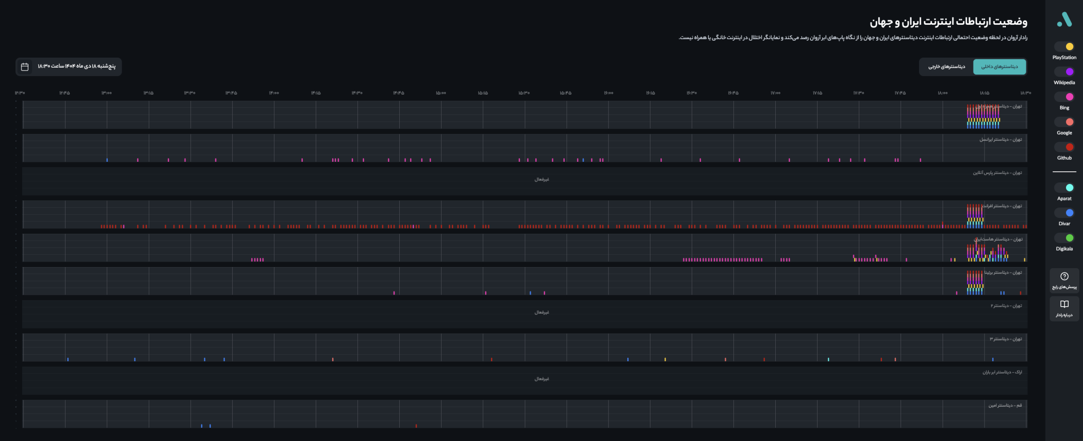
Task: Switch to دیتاسنترهای خارجی tab
Action: [947, 67]
